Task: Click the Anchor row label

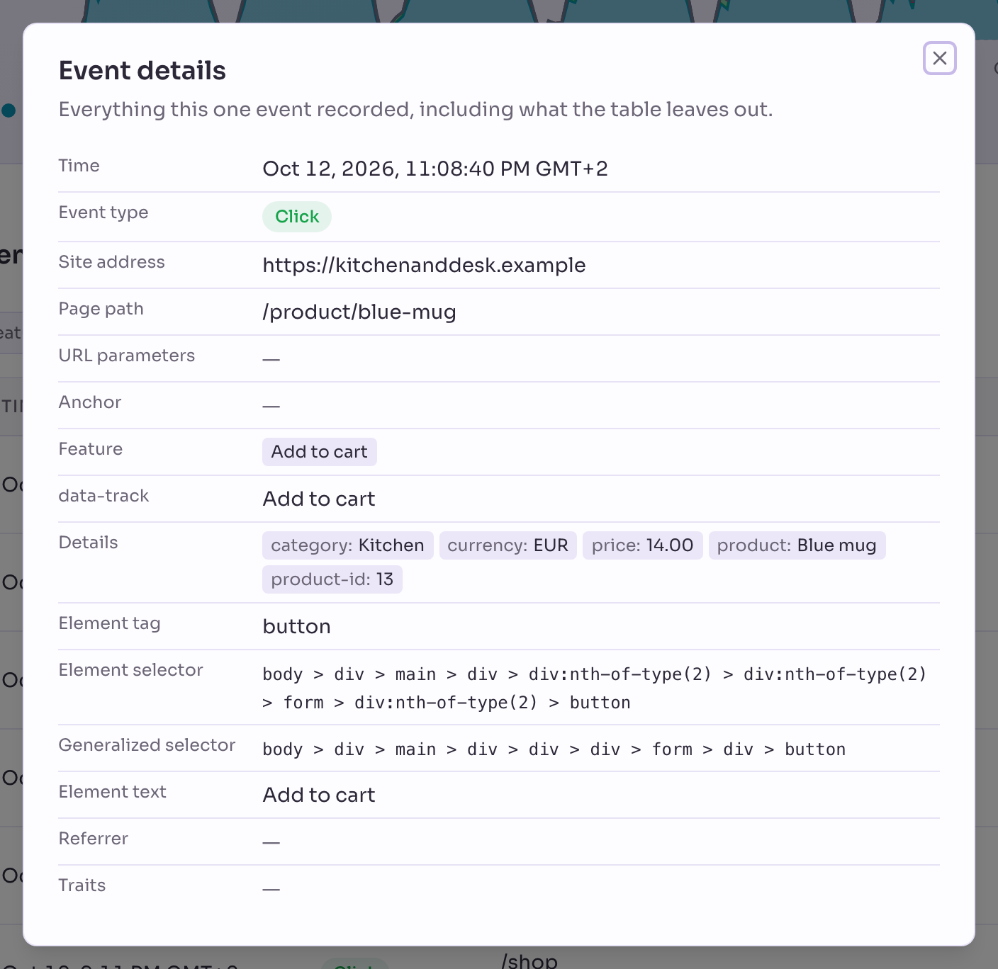Action: pyautogui.click(x=90, y=402)
